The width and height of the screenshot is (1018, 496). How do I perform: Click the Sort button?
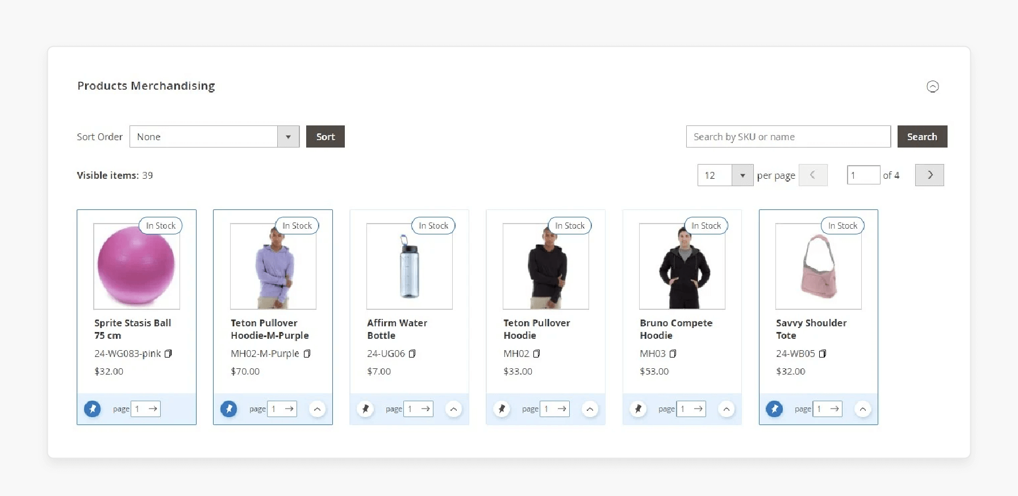coord(326,137)
